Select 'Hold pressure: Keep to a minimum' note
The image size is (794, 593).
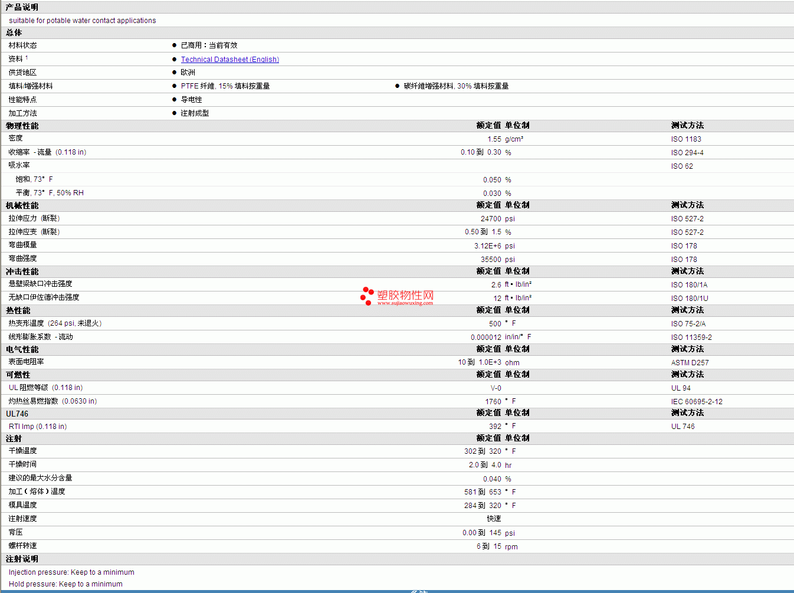point(65,584)
